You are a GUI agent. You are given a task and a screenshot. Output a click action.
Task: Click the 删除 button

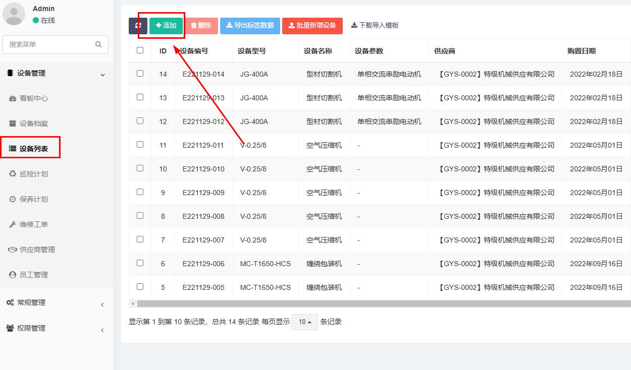(201, 26)
